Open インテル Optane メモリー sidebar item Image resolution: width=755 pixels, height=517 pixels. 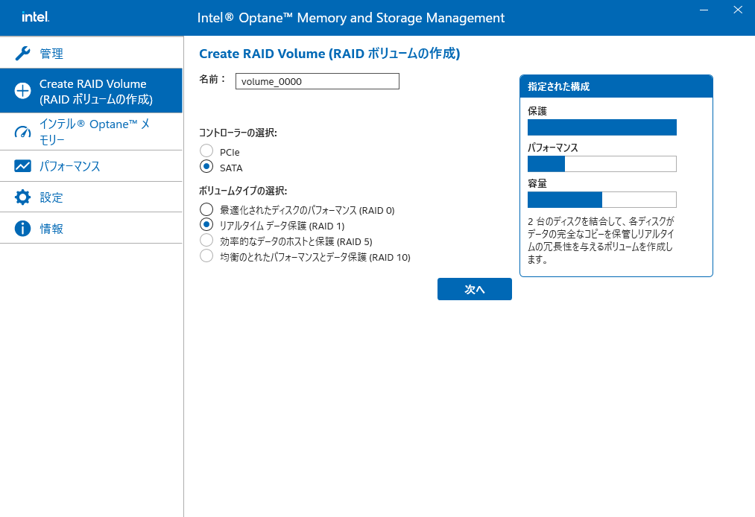(91, 131)
